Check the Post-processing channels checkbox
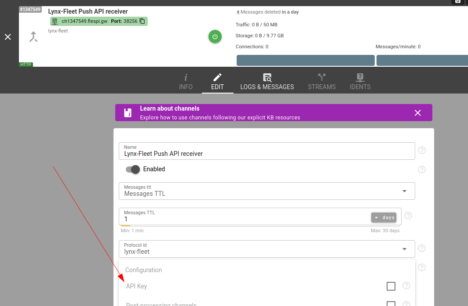Image resolution: width=468 pixels, height=306 pixels. point(391,304)
